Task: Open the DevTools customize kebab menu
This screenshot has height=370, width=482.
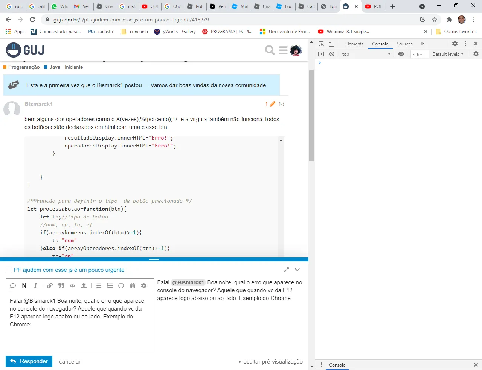Action: (x=465, y=44)
